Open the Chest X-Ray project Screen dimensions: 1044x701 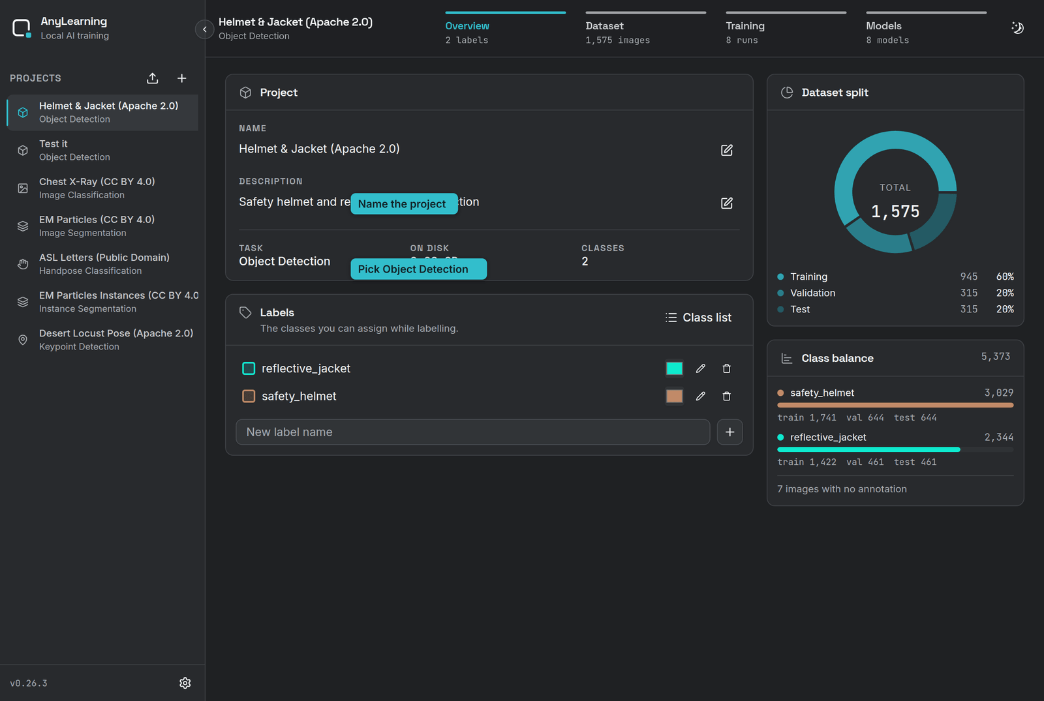102,188
